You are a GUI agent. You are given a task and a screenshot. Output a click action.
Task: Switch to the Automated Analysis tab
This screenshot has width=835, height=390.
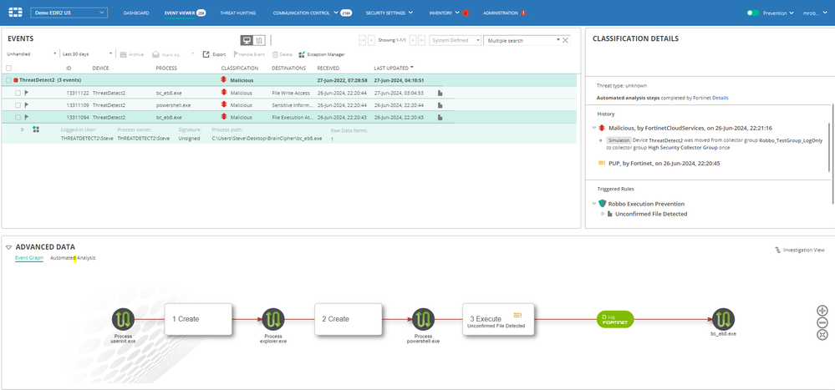click(73, 258)
